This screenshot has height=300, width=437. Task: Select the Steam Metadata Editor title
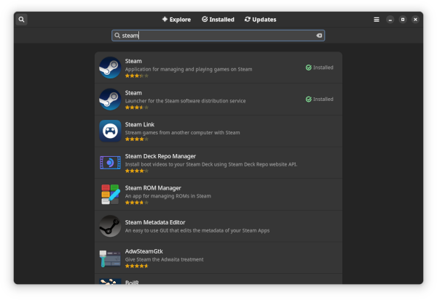click(155, 222)
